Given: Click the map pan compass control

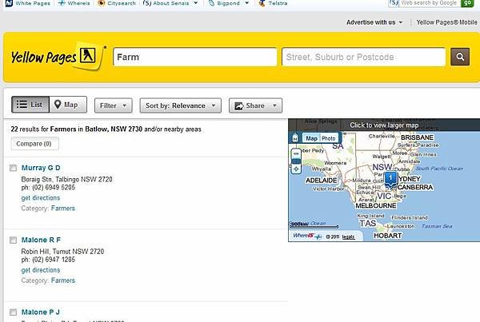Looking at the screenshot, I should (x=296, y=169).
